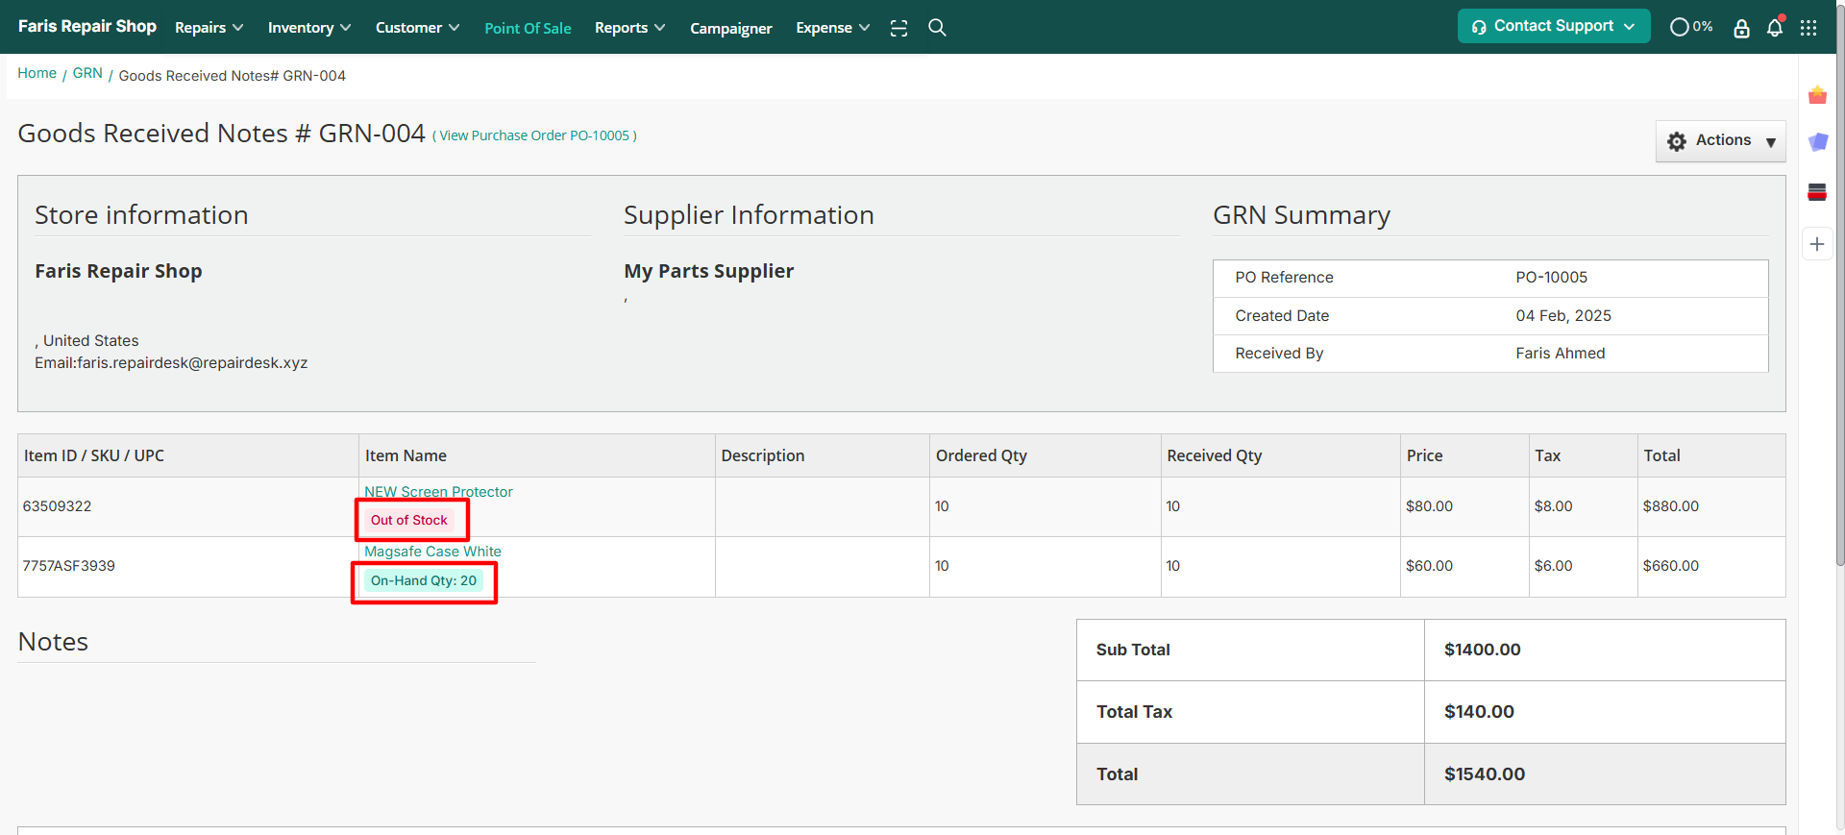Click the store email faris.repairdesk@repairdesk.xyz
This screenshot has height=835, width=1845.
192,363
